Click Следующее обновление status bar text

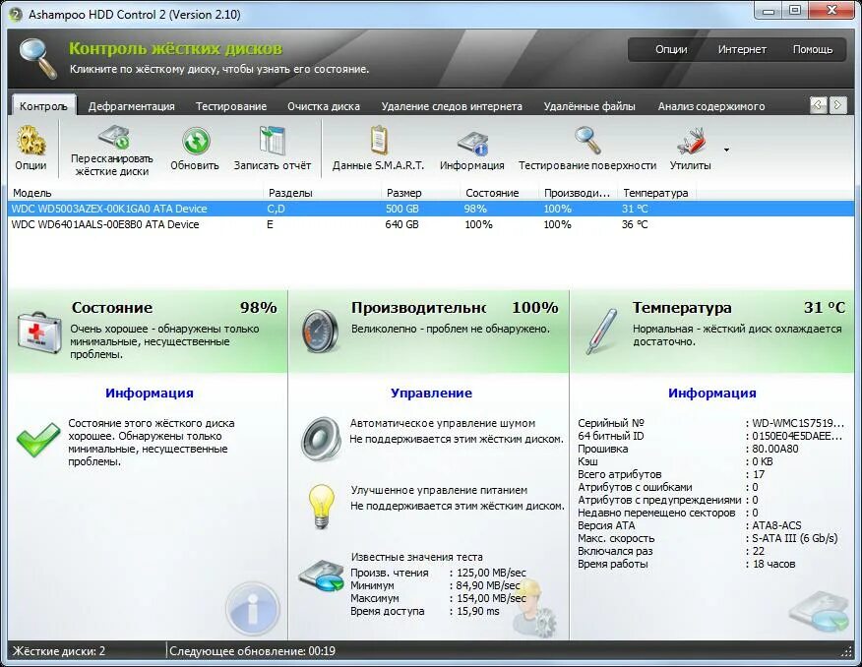(252, 651)
